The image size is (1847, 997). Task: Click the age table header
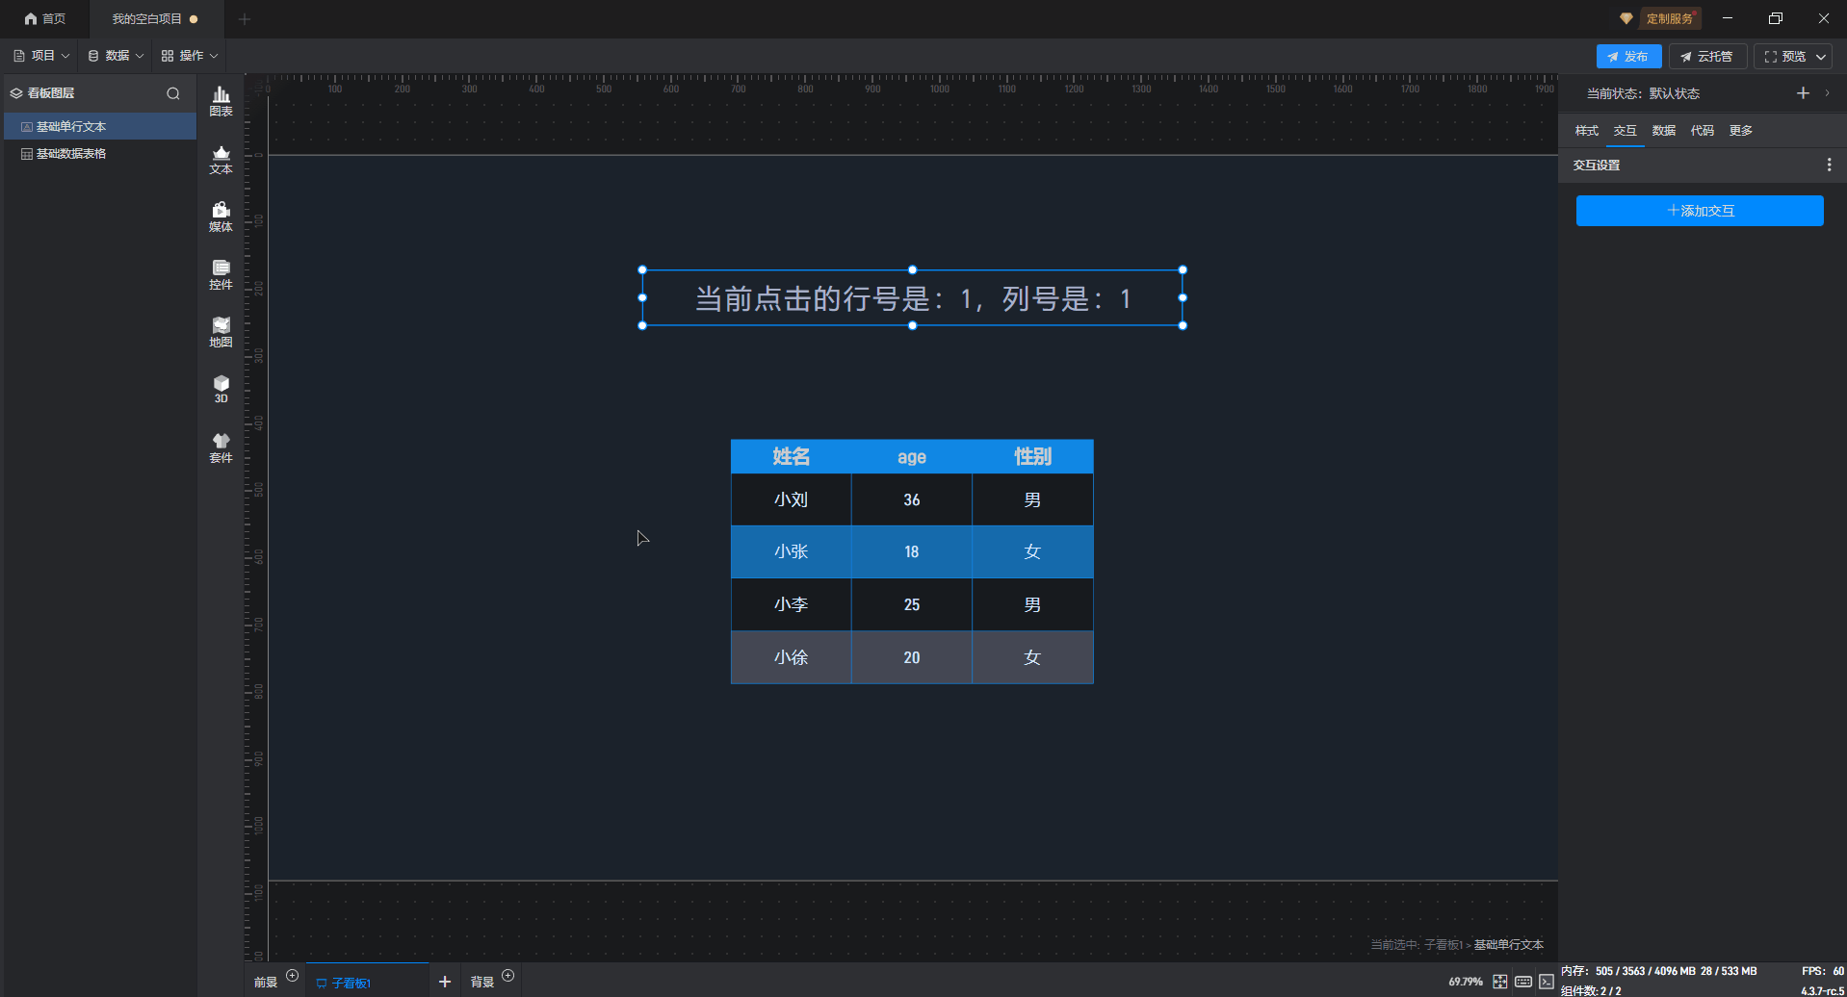tap(912, 456)
